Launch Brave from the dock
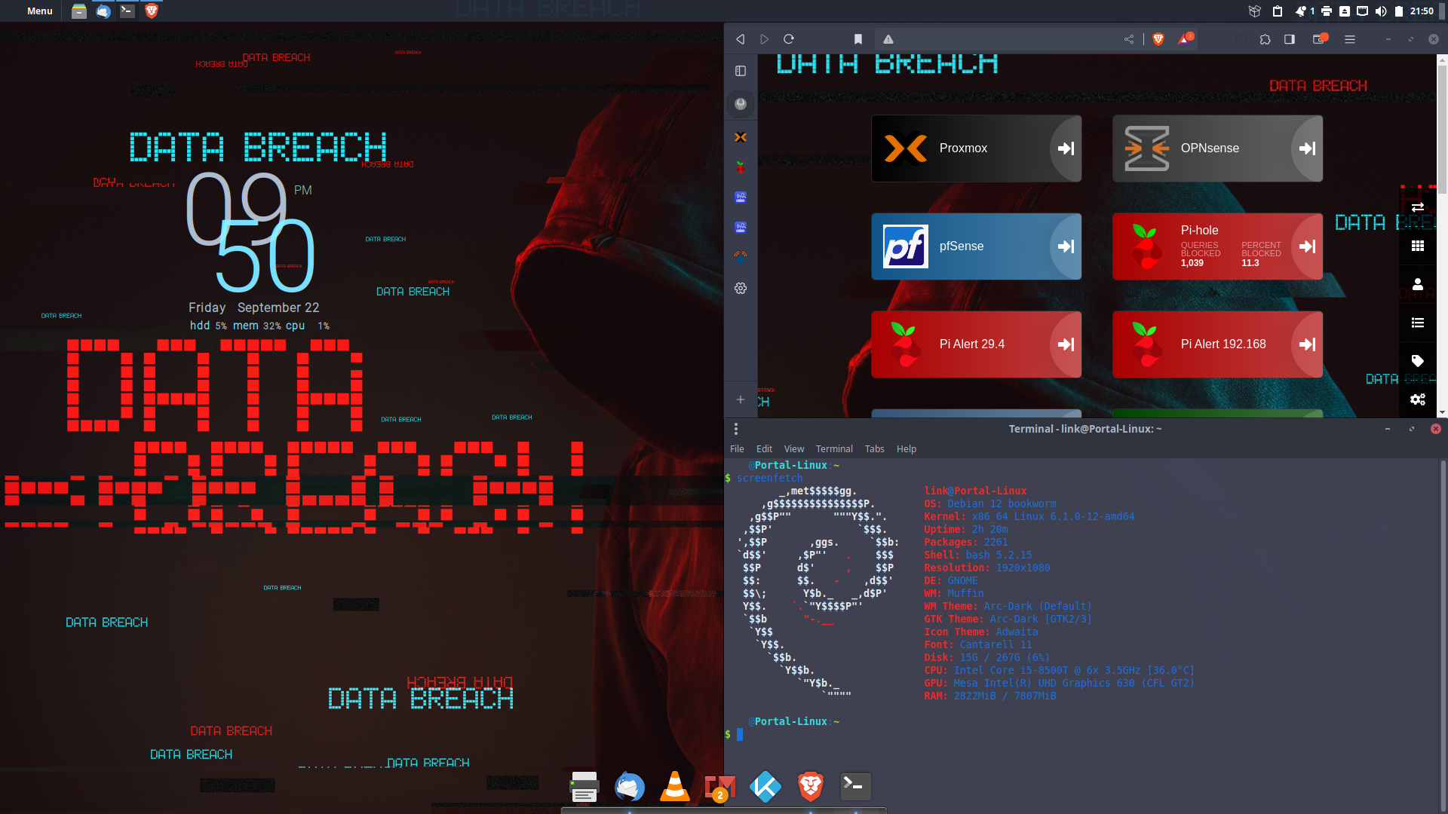Screen dimensions: 1448x814 pyautogui.click(x=811, y=787)
